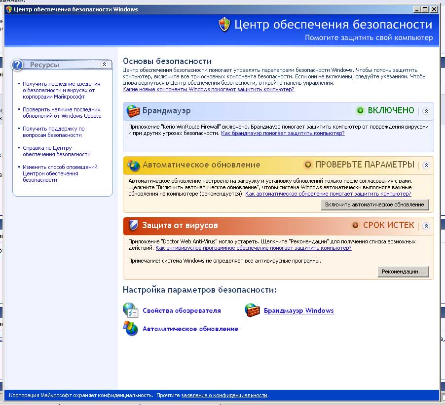Open link Как брандмауэр помогает защитить компьютер
This screenshot has width=445, height=405.
[283, 133]
